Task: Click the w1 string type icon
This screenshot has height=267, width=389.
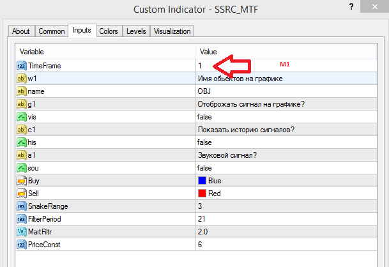Action: [x=22, y=79]
